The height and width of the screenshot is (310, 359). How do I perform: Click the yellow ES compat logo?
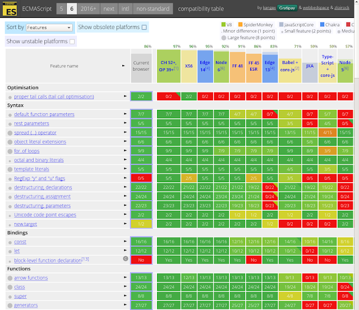[10, 9]
